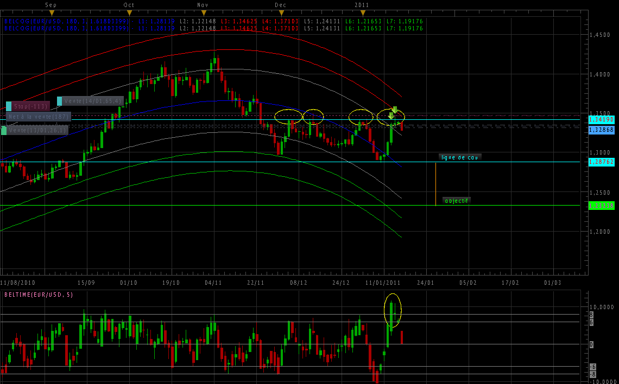This screenshot has height=384, width=619.
Task: Click the topmost green down arrow signal
Action: (x=395, y=110)
